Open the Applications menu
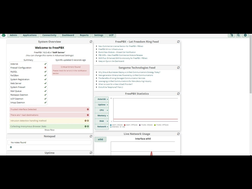The height and width of the screenshot is (189, 252). [30, 35]
